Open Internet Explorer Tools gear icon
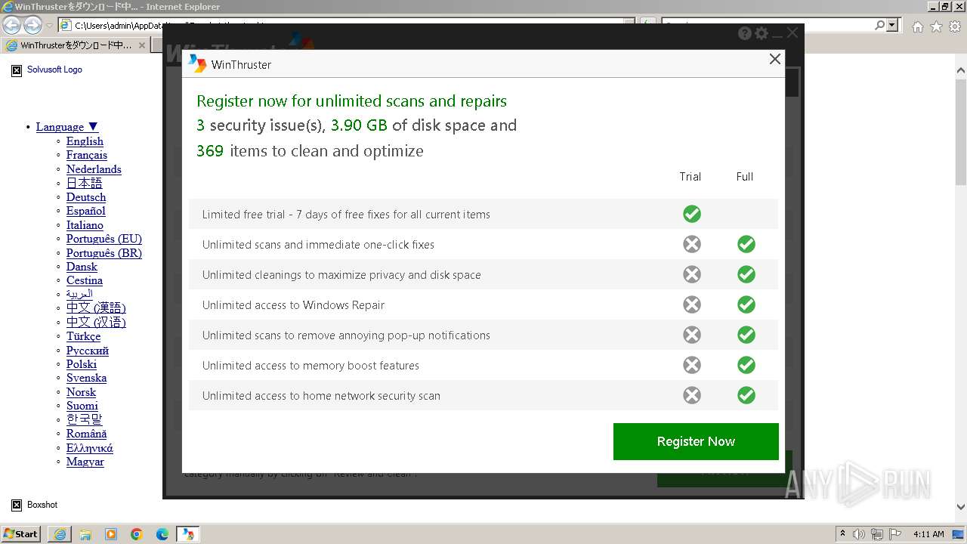The image size is (967, 544). coord(954,26)
